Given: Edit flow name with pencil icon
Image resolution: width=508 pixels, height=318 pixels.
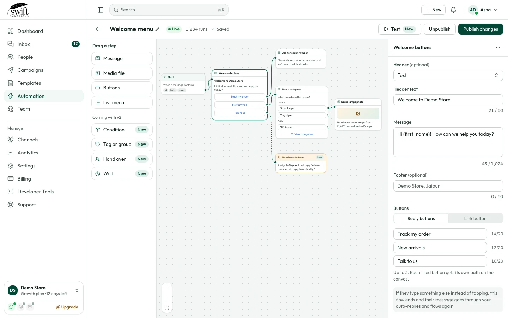Looking at the screenshot, I should point(157,29).
